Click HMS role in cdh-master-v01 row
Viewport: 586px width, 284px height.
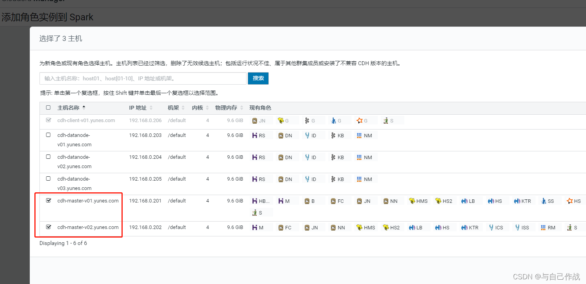coord(418,201)
